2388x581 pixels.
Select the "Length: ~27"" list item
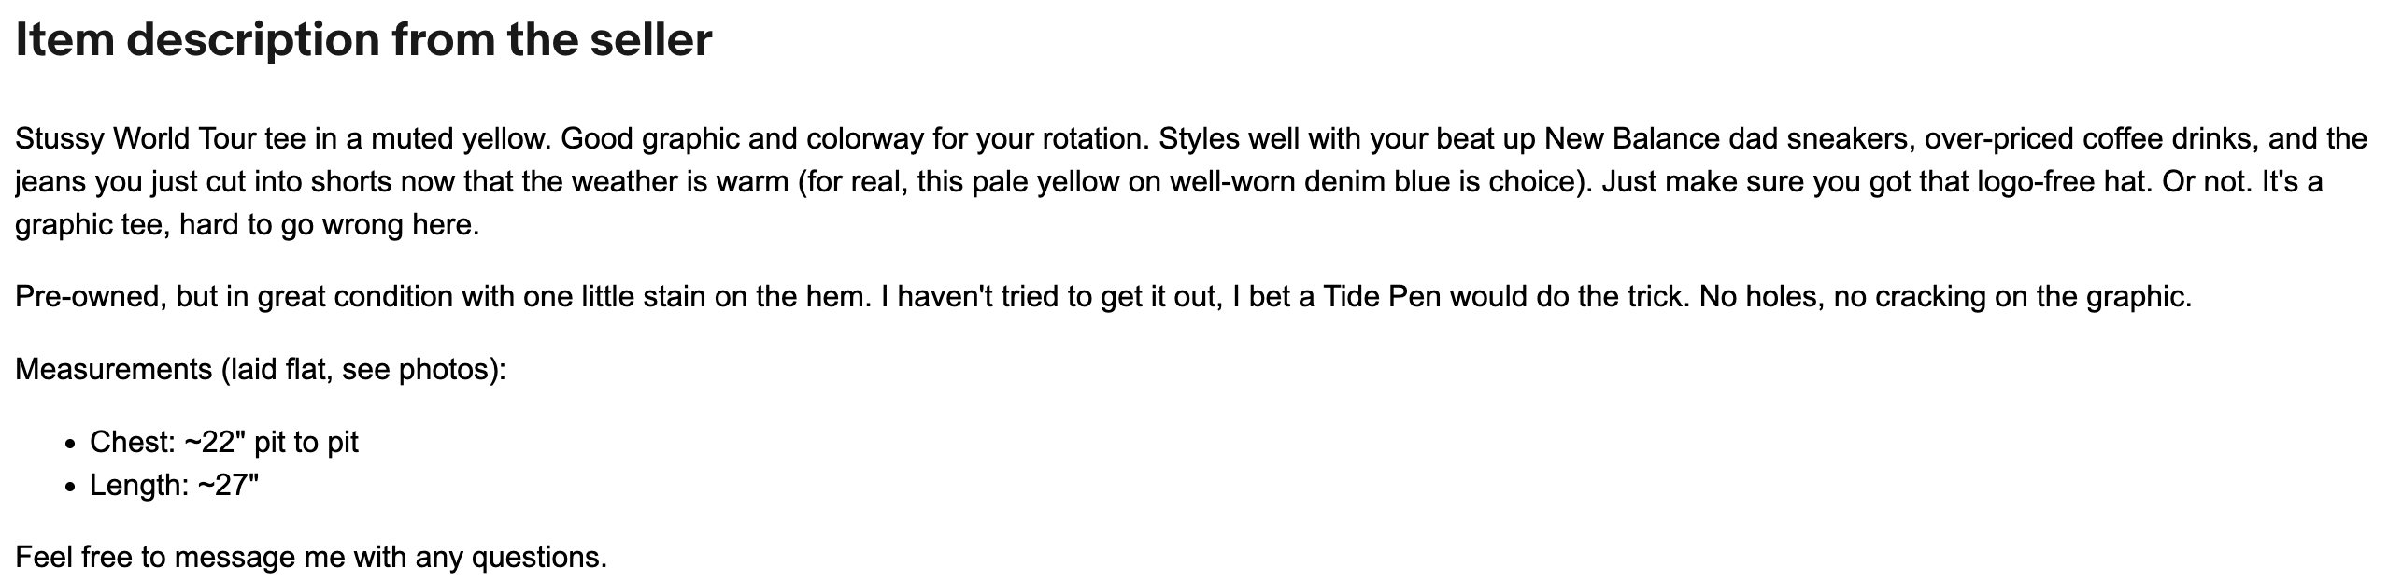coord(174,485)
